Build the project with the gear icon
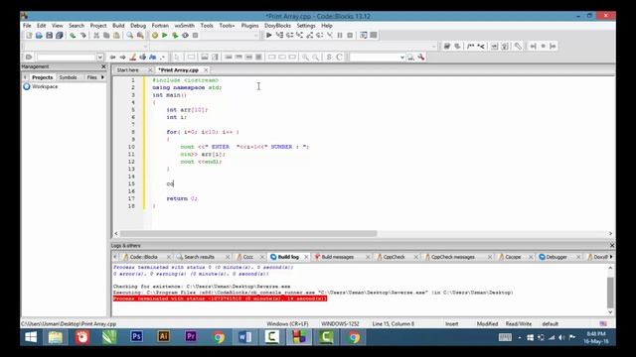The width and height of the screenshot is (636, 357). point(155,36)
